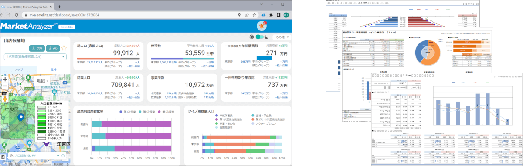This screenshot has width=523, height=166.
Task: Click the 昼間人口 224,838人 figure
Action: [126, 46]
